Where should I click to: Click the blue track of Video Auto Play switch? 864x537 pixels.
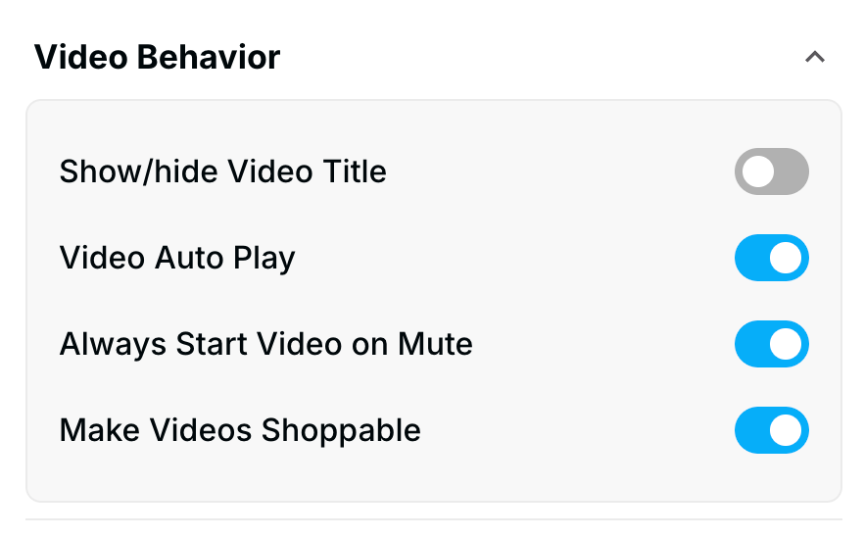coord(750,258)
